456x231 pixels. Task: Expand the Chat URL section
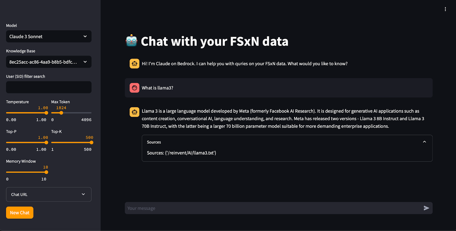(49, 195)
